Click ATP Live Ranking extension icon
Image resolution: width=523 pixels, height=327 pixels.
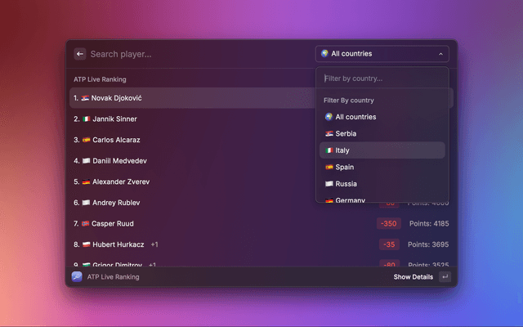click(77, 277)
